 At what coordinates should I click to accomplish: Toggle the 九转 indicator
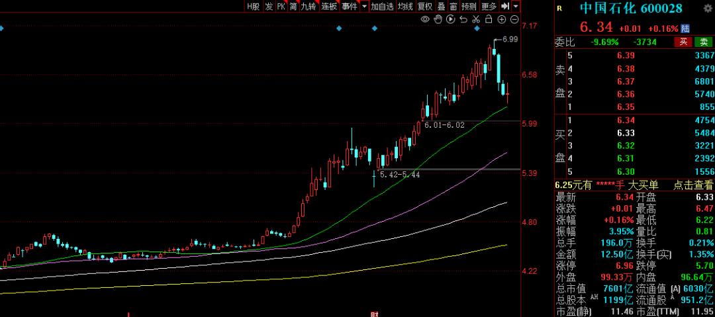tap(309, 7)
